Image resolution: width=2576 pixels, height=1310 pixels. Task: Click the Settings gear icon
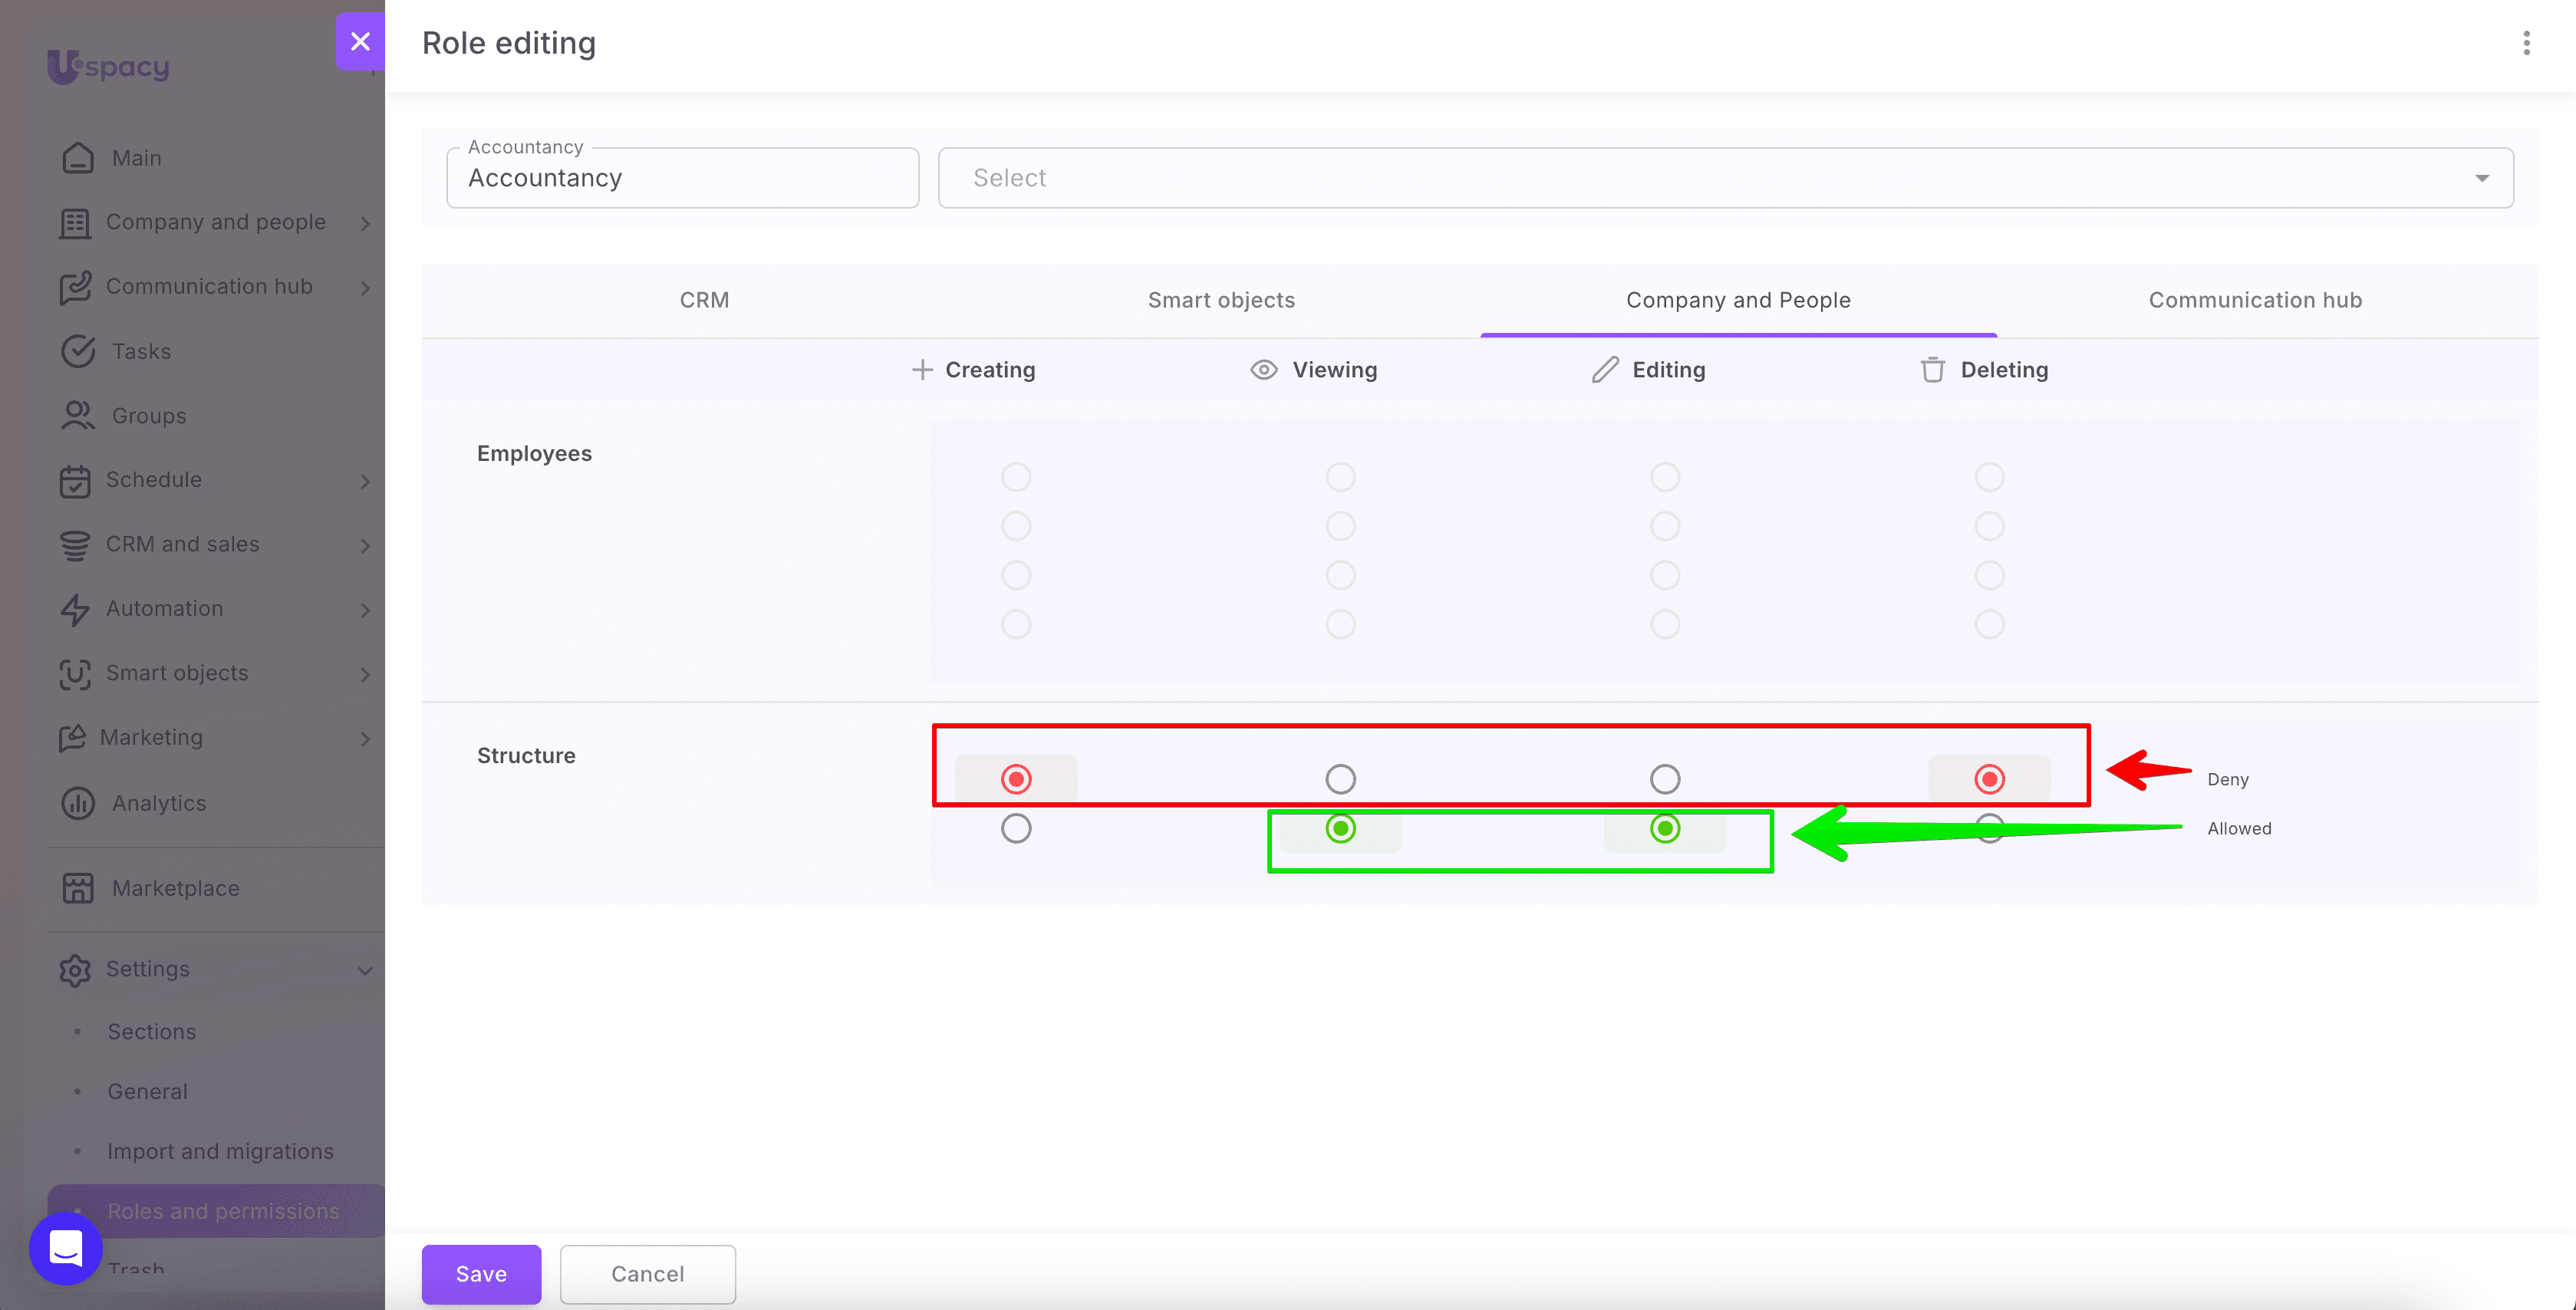[x=75, y=970]
